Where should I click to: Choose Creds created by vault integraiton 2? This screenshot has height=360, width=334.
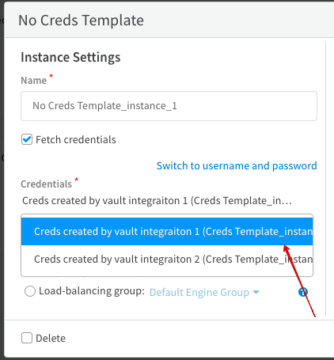(x=167, y=259)
